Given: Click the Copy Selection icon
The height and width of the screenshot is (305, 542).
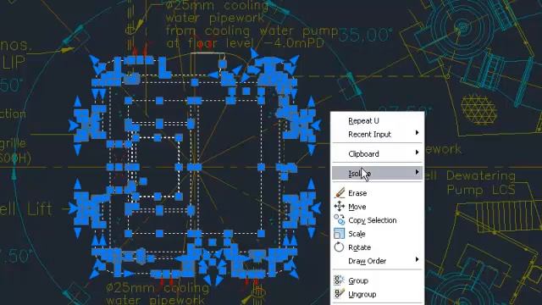Looking at the screenshot, I should point(340,220).
